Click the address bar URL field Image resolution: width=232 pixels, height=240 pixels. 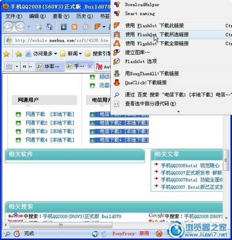pos(62,41)
